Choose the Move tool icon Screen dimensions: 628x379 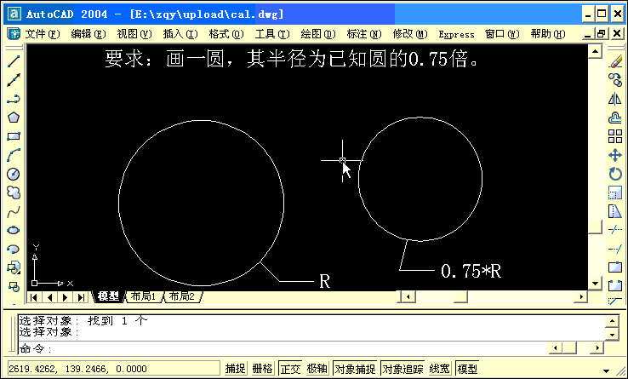pyautogui.click(x=615, y=155)
